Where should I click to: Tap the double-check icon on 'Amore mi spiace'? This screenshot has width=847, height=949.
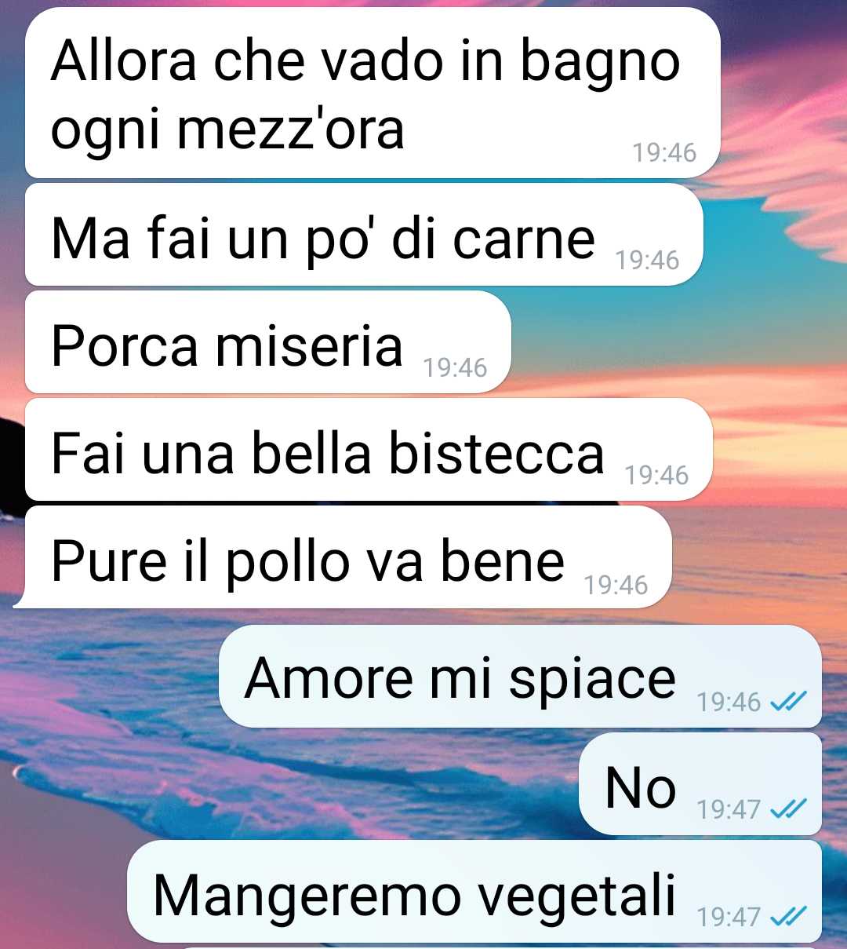pyautogui.click(x=788, y=701)
